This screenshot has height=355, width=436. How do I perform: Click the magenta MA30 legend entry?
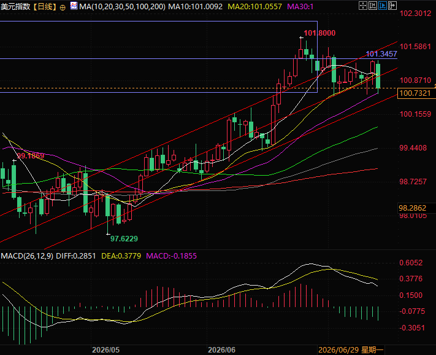[300, 7]
